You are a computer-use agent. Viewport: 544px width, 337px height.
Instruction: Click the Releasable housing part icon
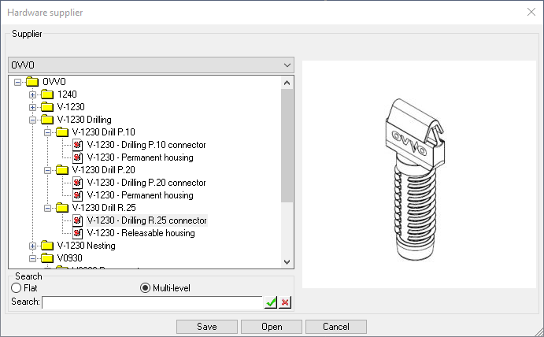77,233
